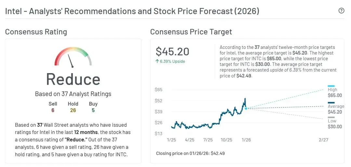Click the $65.00 high target value
This screenshot has width=351, height=167.
click(335, 95)
